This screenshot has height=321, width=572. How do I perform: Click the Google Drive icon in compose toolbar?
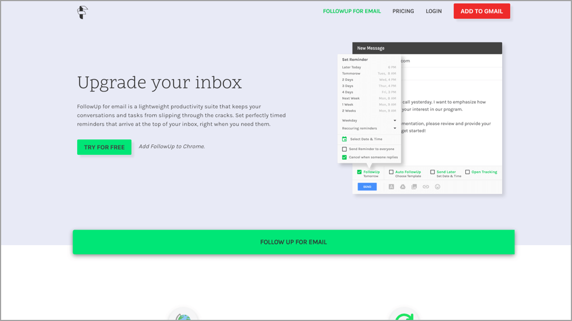coord(402,187)
